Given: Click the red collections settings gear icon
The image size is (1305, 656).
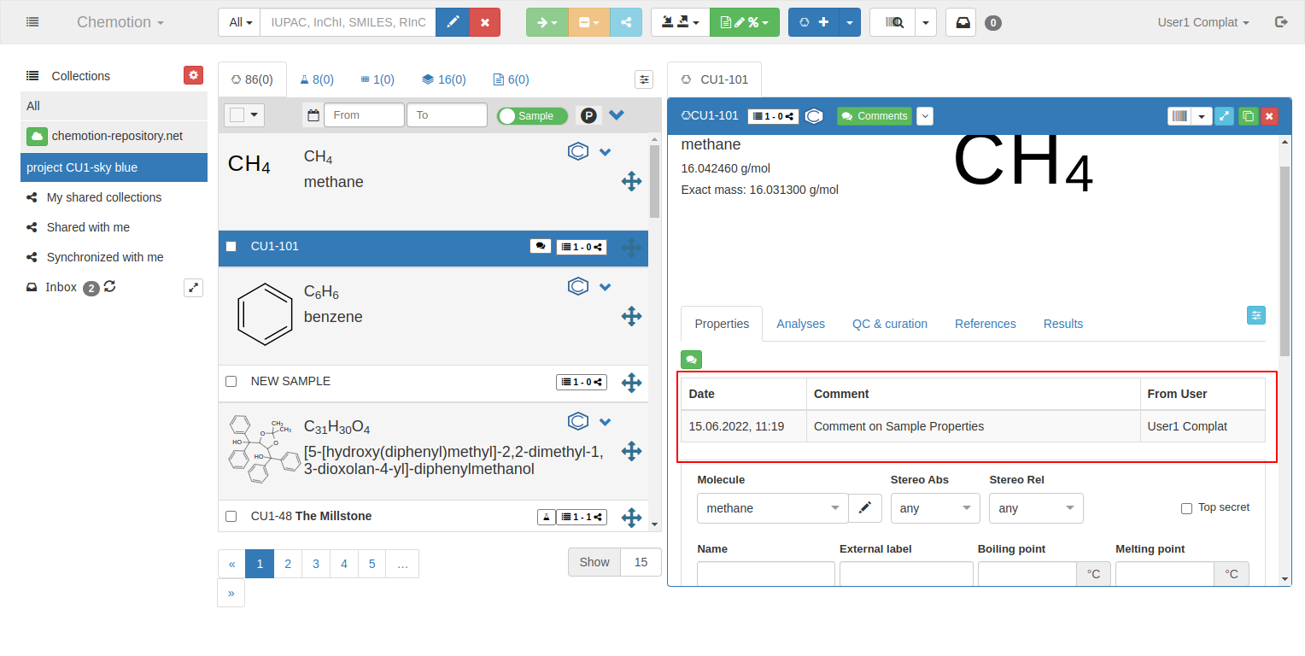Looking at the screenshot, I should (193, 75).
